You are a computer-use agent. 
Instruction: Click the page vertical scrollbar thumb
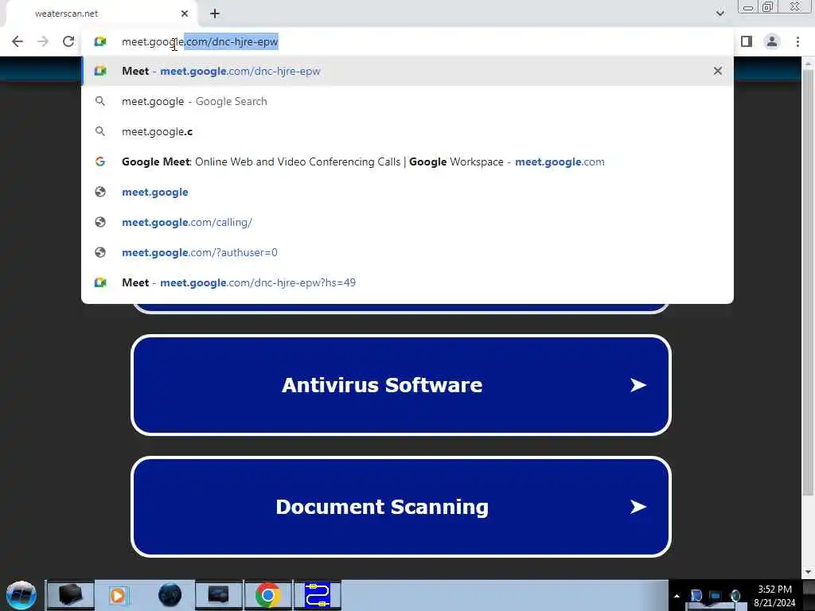coord(808,282)
